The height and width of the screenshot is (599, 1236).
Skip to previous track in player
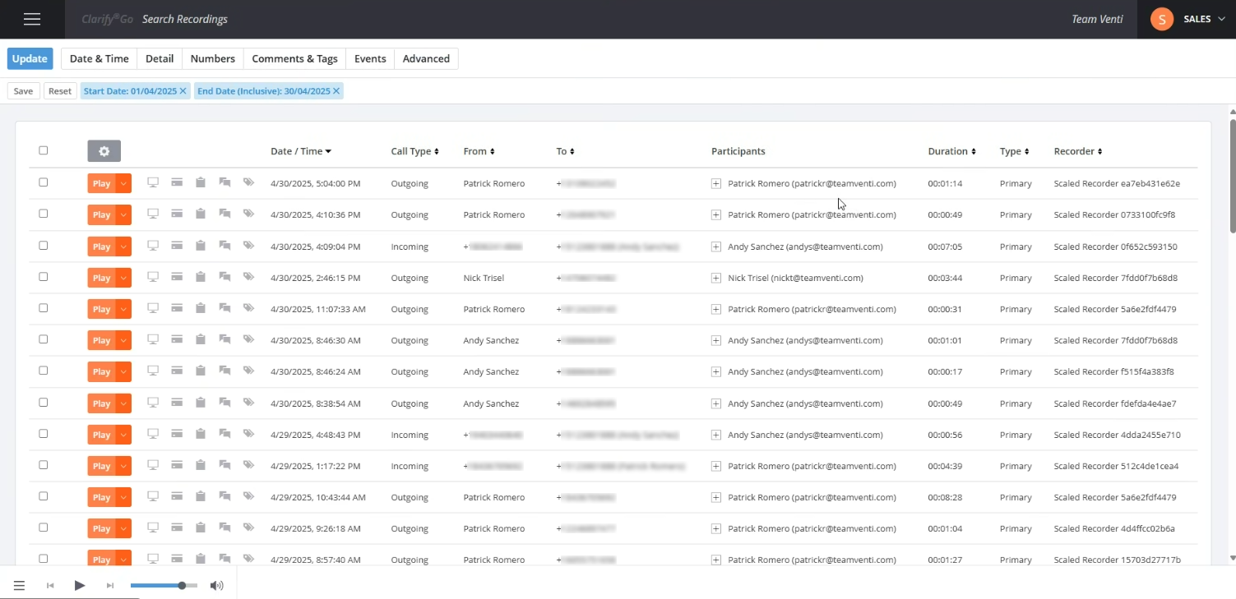click(x=50, y=586)
